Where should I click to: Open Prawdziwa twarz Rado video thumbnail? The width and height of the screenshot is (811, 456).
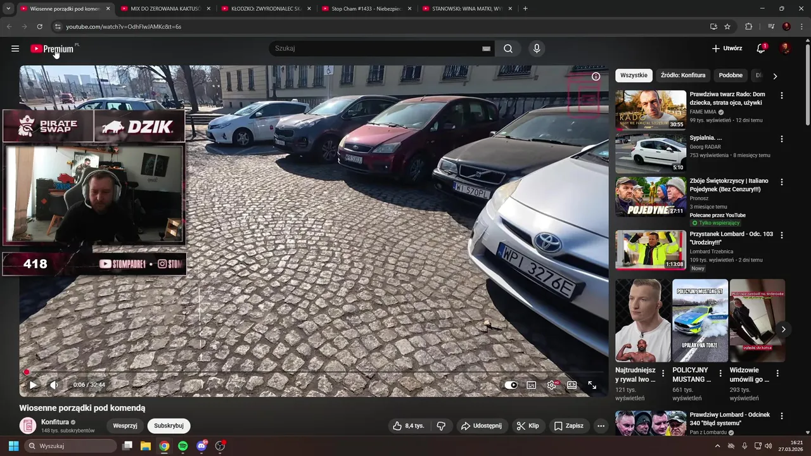651,110
